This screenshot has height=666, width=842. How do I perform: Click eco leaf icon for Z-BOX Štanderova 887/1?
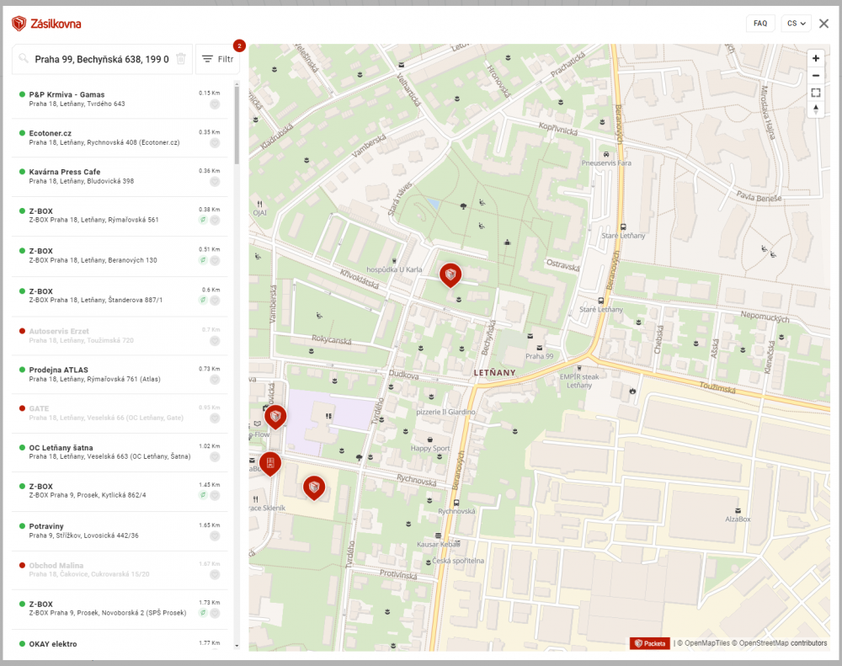[203, 301]
